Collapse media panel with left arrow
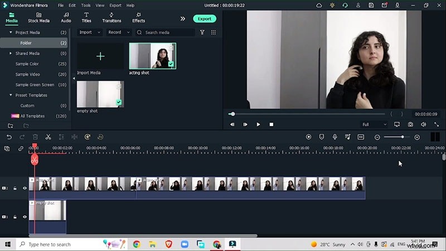This screenshot has height=251, width=446. 74,78
